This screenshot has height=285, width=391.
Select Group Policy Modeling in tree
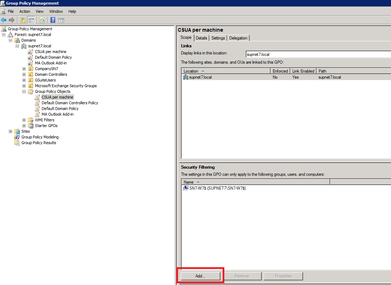tap(40, 137)
